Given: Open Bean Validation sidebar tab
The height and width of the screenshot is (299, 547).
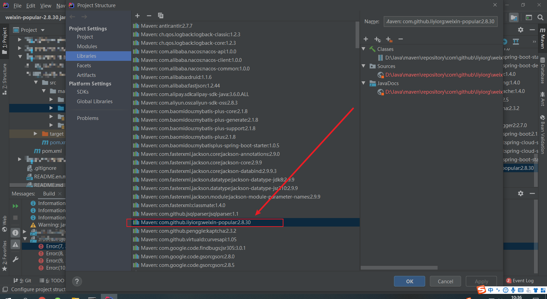Looking at the screenshot, I should [x=543, y=135].
